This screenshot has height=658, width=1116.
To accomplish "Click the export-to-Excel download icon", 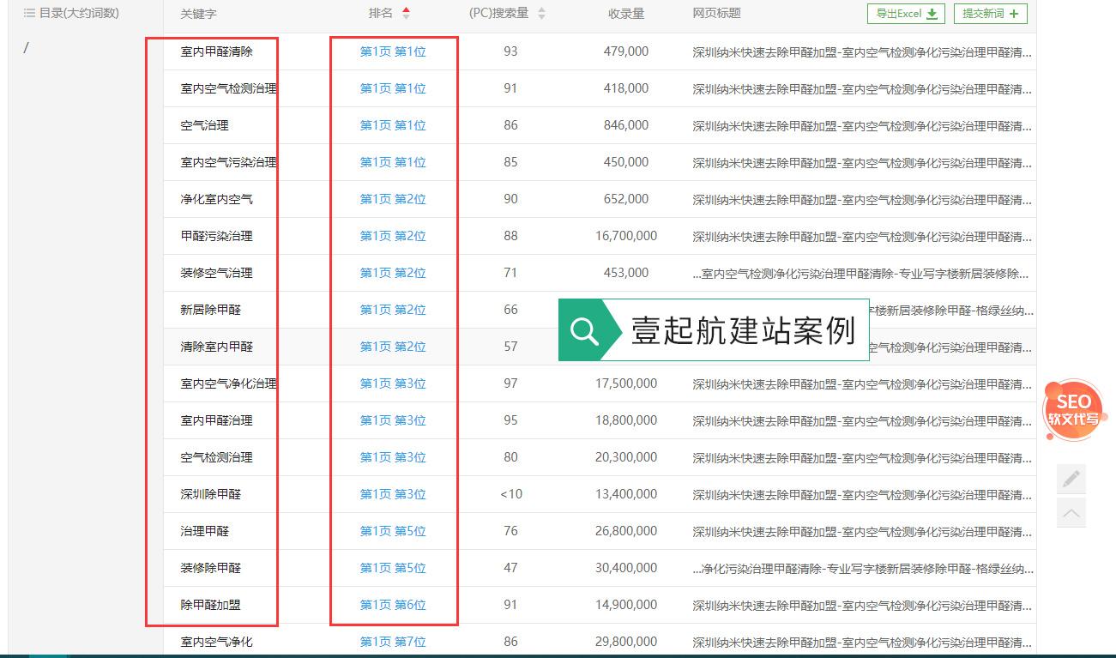I will 932,13.
